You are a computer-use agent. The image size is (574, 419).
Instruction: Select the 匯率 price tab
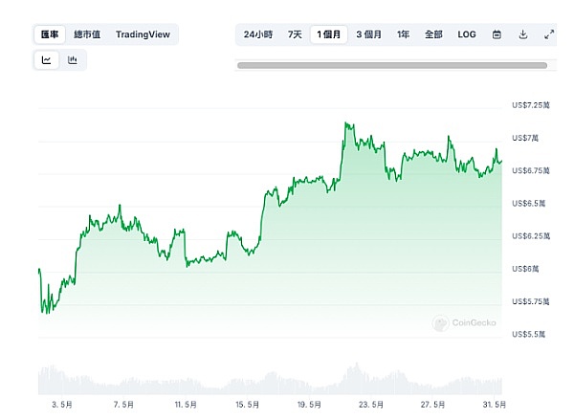[x=49, y=34]
